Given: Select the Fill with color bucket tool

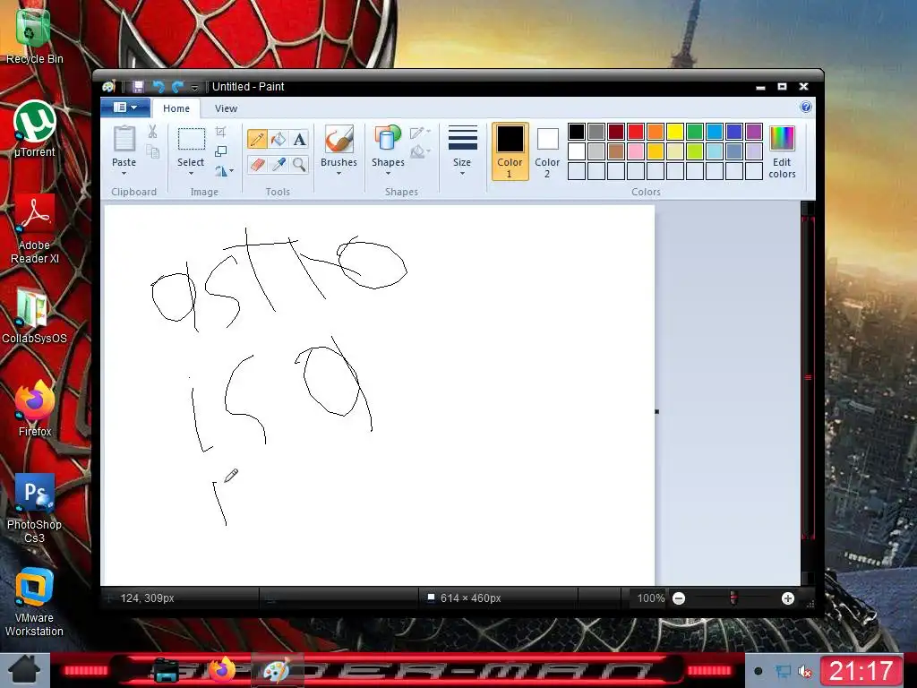Looking at the screenshot, I should point(279,139).
